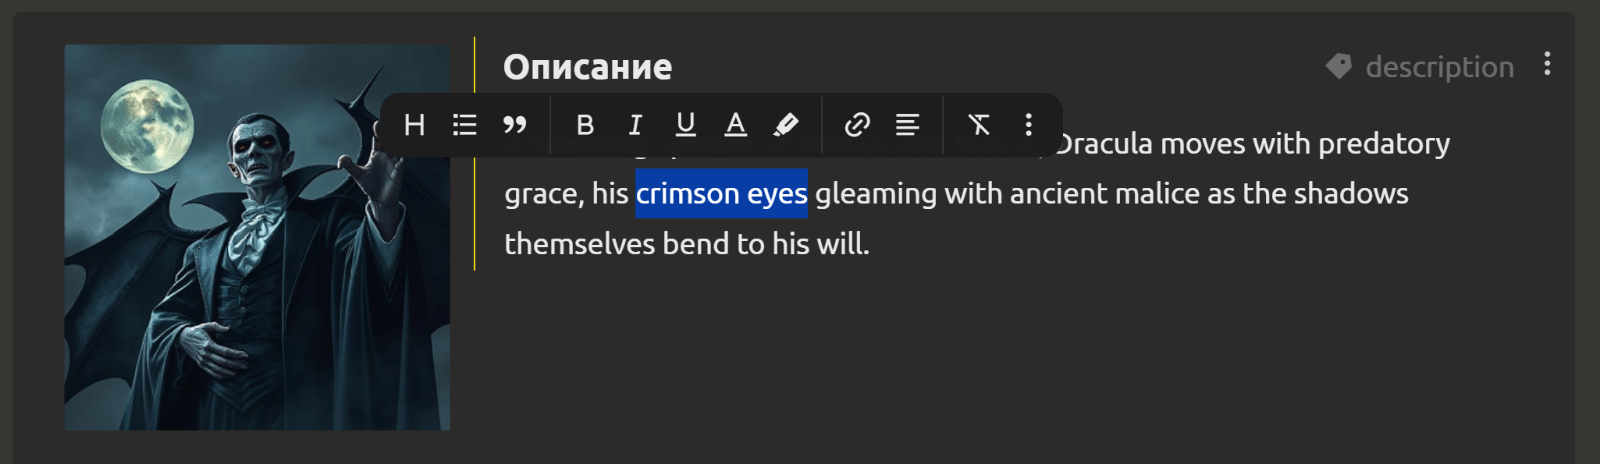Toggle underline formatting

pyautogui.click(x=685, y=125)
